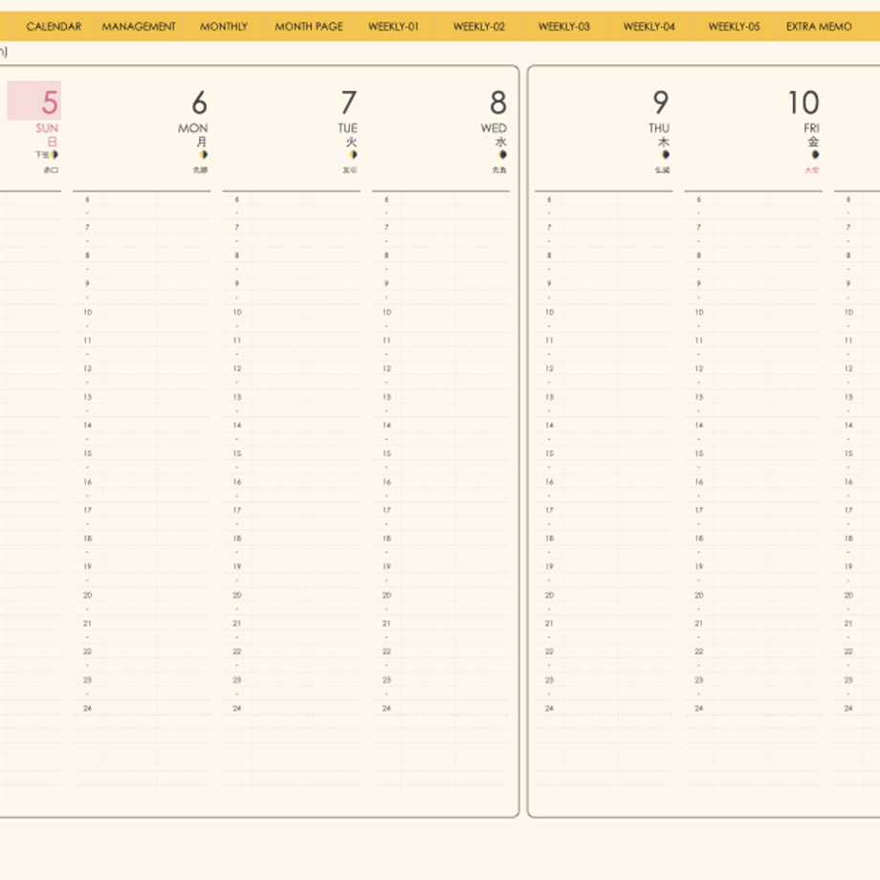The height and width of the screenshot is (880, 880).
Task: Open the CALENDAR tab
Action: tap(54, 27)
